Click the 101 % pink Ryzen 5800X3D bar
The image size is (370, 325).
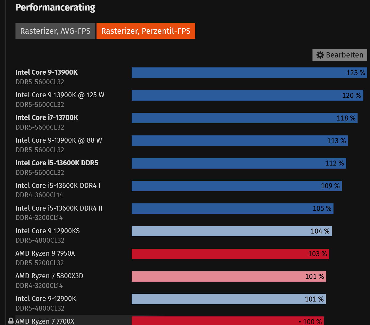coord(229,276)
